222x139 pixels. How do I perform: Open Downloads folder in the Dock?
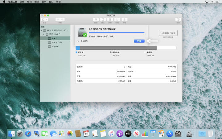click(x=202, y=134)
